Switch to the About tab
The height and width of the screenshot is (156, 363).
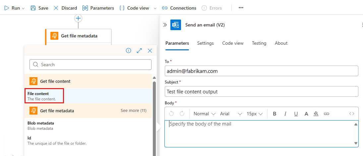tap(281, 43)
